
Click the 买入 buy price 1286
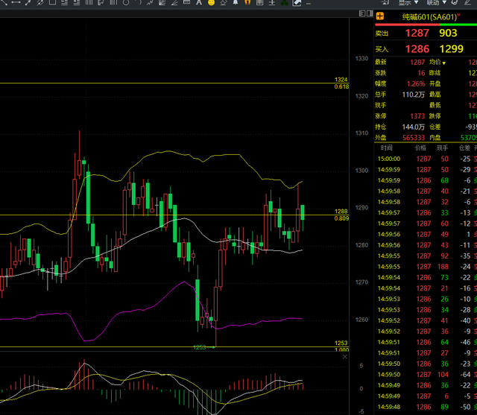(417, 48)
